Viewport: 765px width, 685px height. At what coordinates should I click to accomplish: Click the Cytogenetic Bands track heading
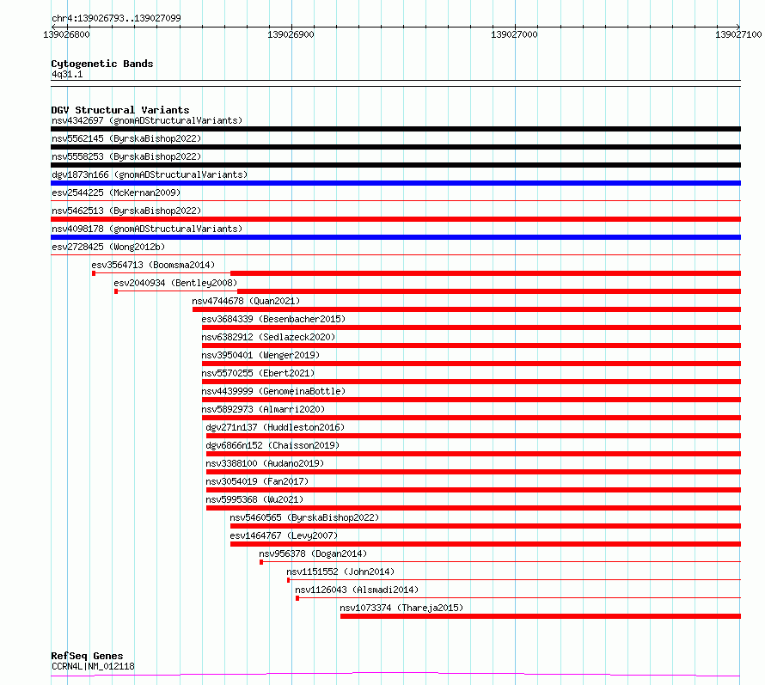[102, 64]
